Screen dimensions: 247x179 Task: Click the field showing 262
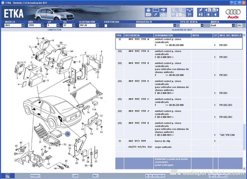[x=240, y=25]
